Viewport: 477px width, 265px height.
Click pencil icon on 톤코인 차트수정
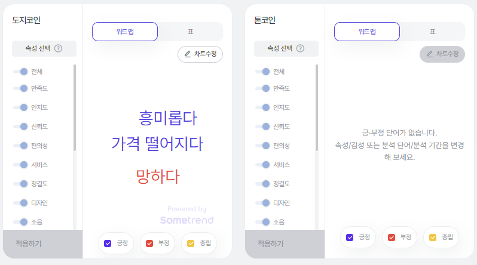430,54
